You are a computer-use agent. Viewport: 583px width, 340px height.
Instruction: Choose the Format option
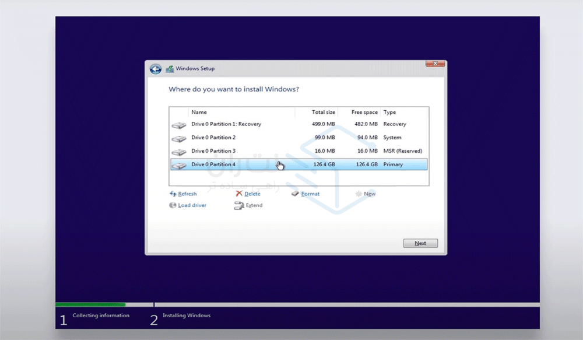310,194
